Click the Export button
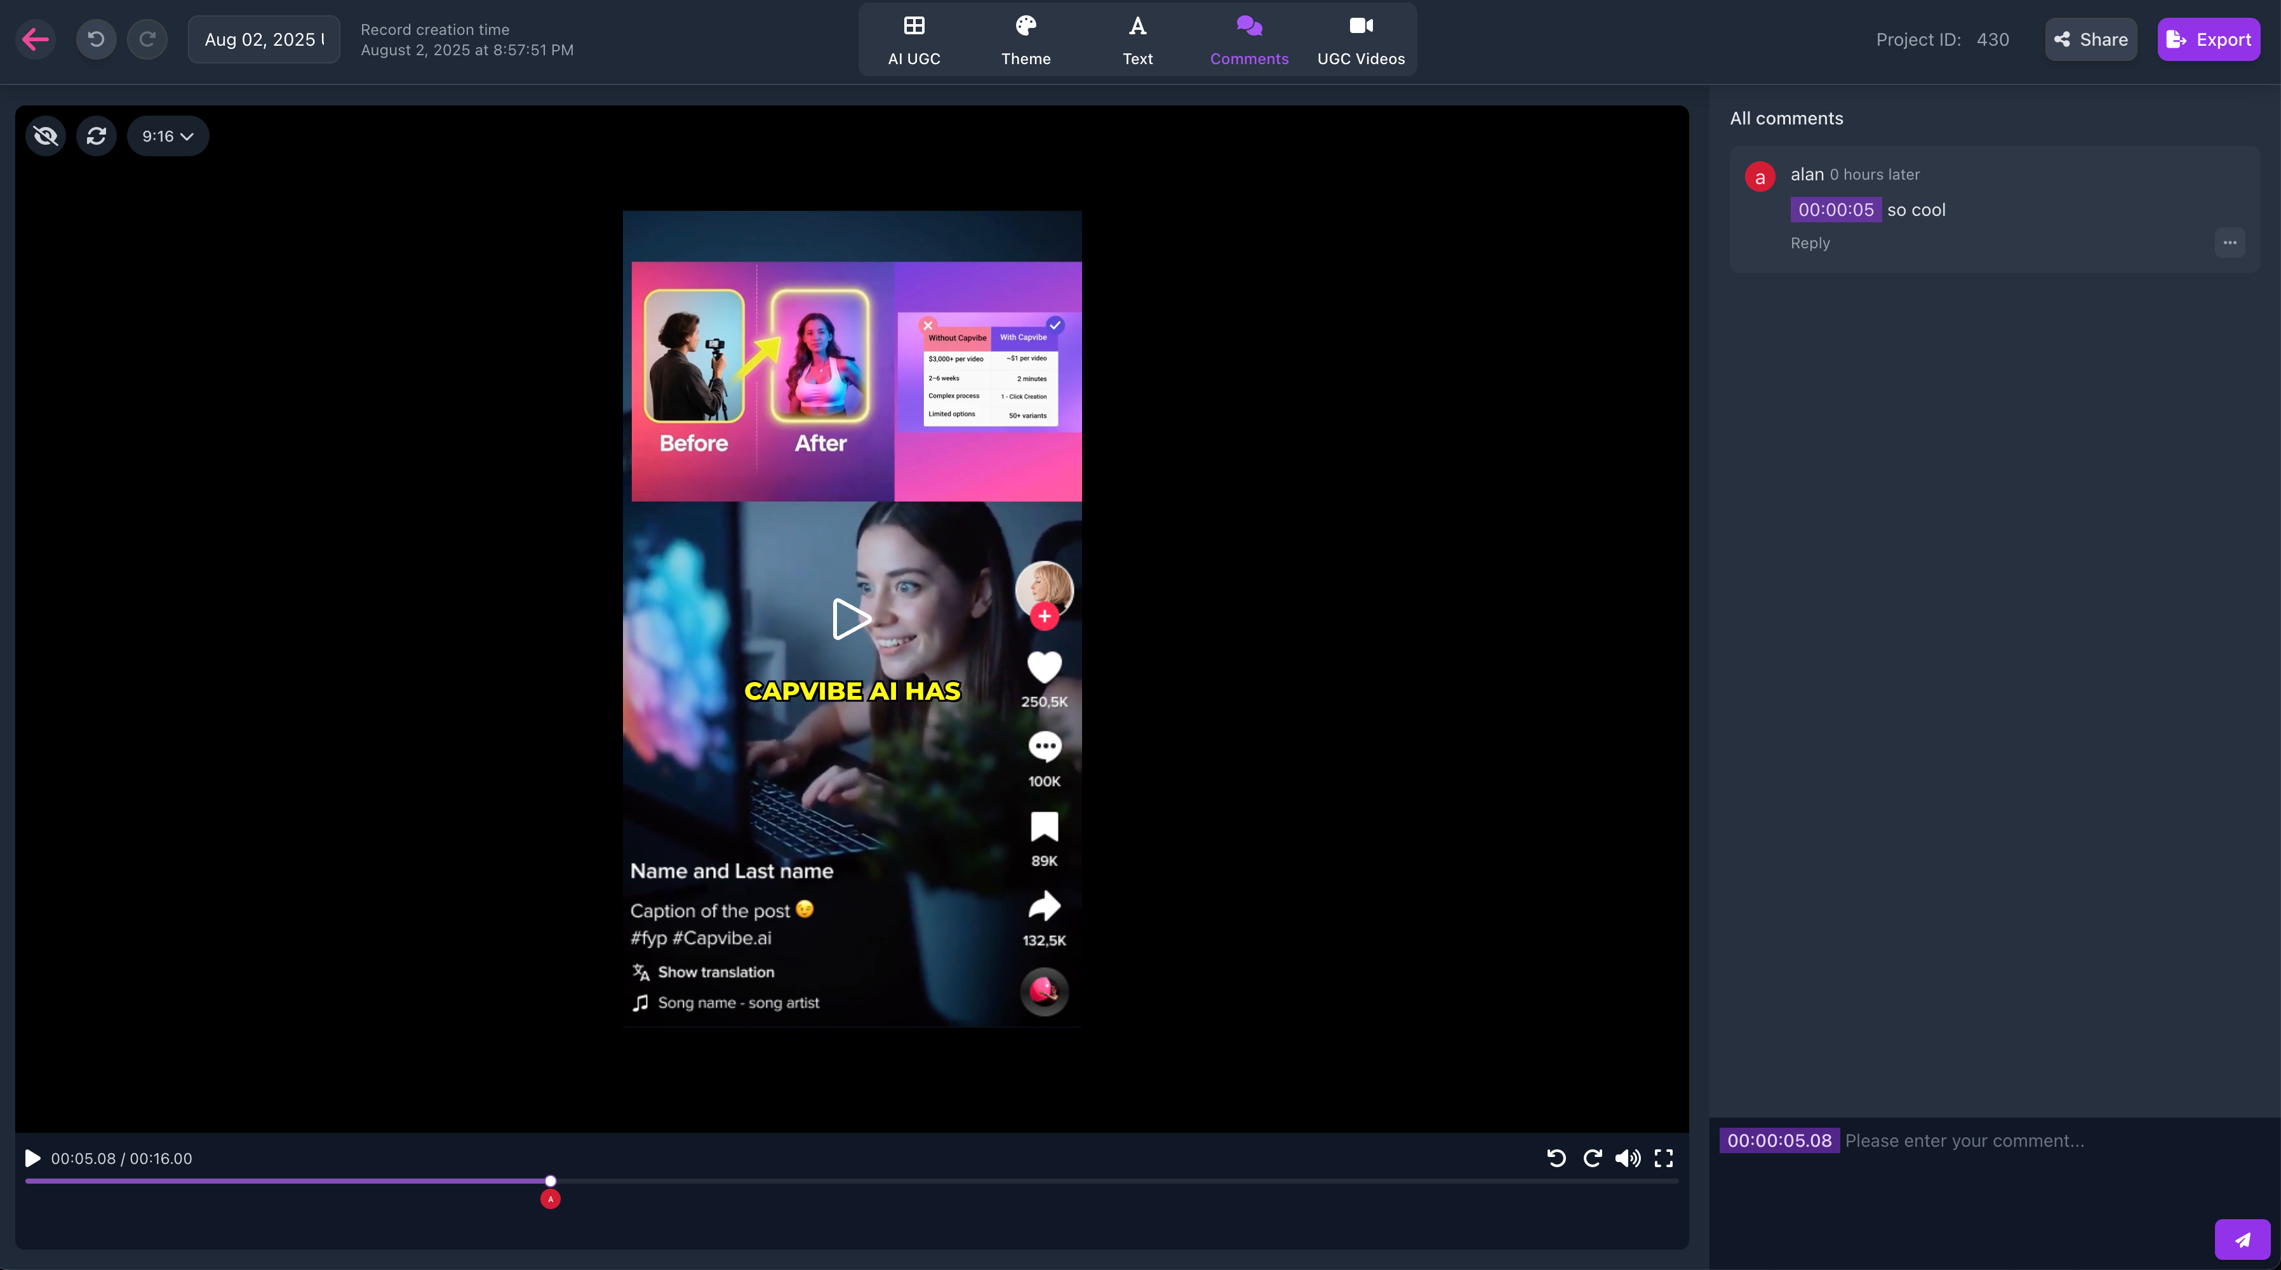Viewport: 2281px width, 1270px height. (2207, 39)
